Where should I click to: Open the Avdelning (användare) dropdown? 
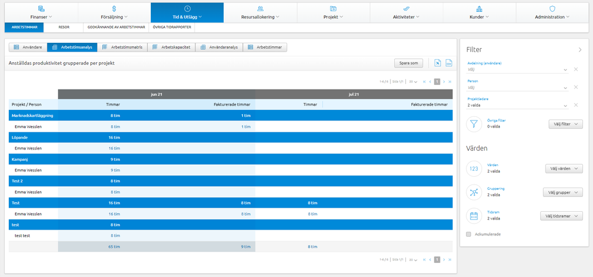click(518, 69)
